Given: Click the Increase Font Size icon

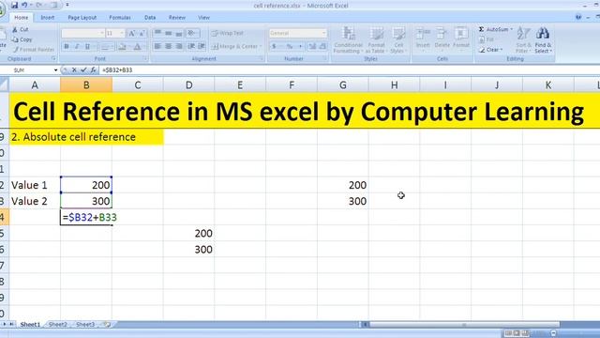Looking at the screenshot, I should tap(131, 34).
